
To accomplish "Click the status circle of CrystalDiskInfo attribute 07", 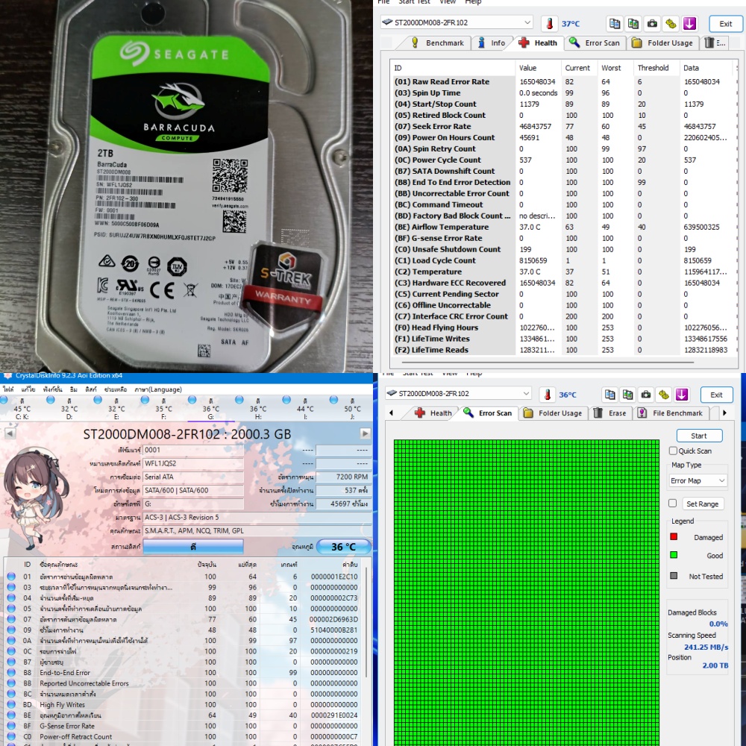I will click(x=11, y=619).
